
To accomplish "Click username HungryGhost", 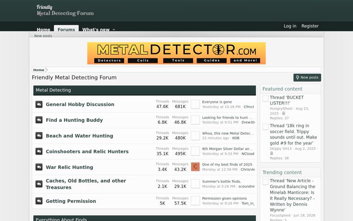I will pos(281,109).
